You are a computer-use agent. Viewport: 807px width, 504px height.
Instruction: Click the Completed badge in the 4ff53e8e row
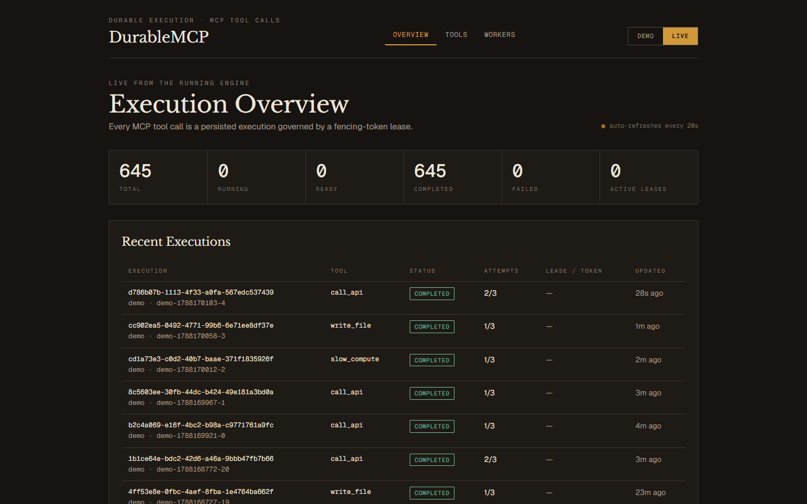[x=432, y=493]
